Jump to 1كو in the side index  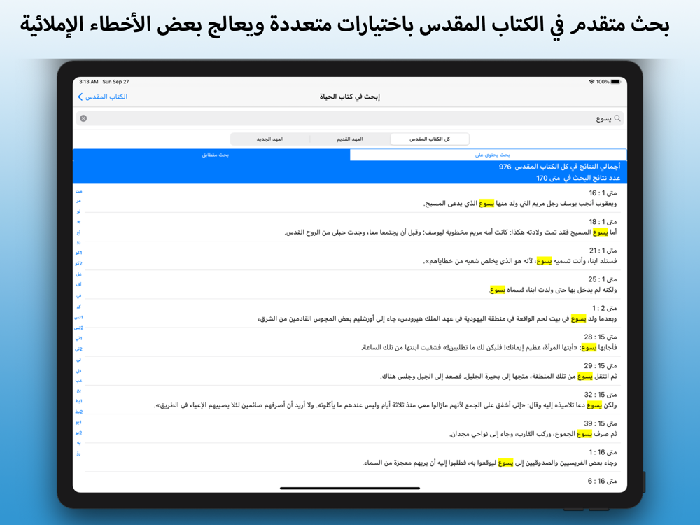pyautogui.click(x=78, y=253)
